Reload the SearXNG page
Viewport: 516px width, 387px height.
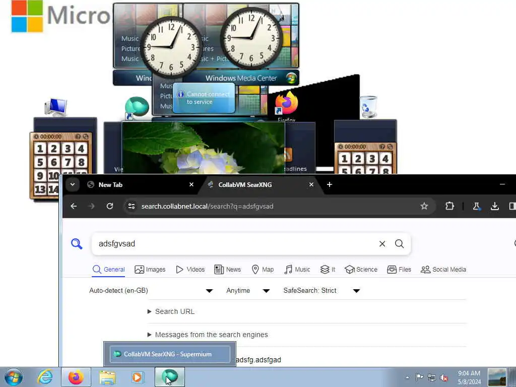(x=109, y=206)
